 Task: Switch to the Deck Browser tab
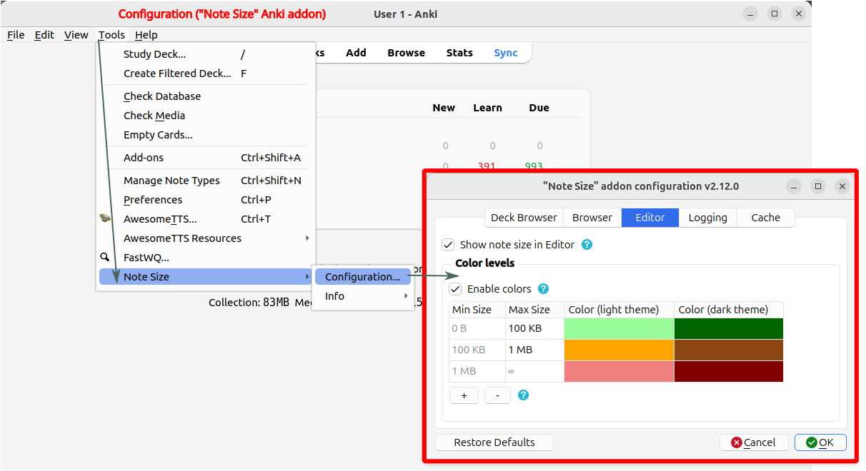click(x=524, y=218)
